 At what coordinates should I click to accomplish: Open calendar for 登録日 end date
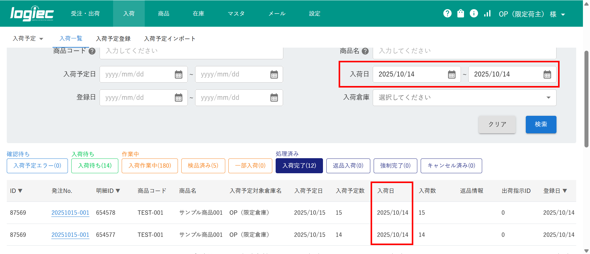274,98
